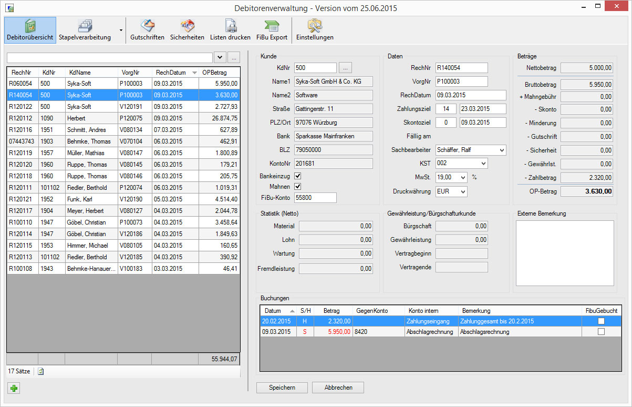The height and width of the screenshot is (407, 632).
Task: Click the KdName column header
Action: click(x=80, y=73)
